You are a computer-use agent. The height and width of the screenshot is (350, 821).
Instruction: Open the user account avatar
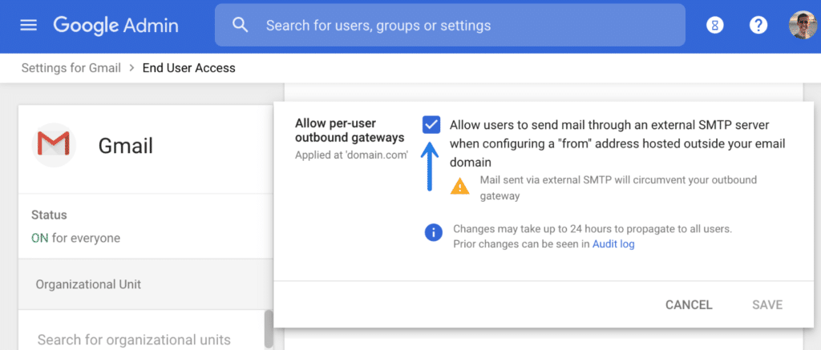(x=802, y=25)
